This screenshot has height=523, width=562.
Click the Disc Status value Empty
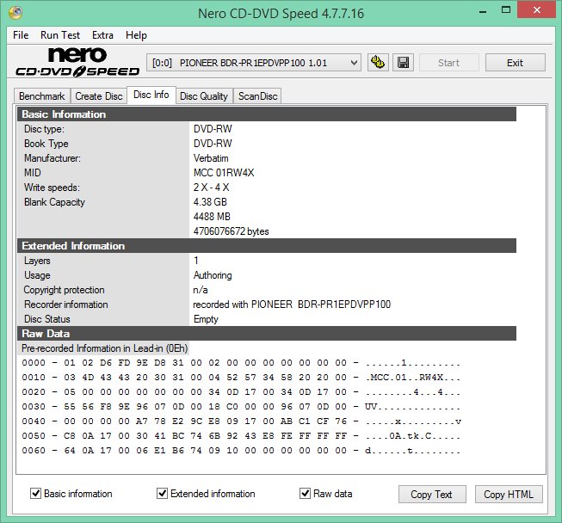(206, 319)
